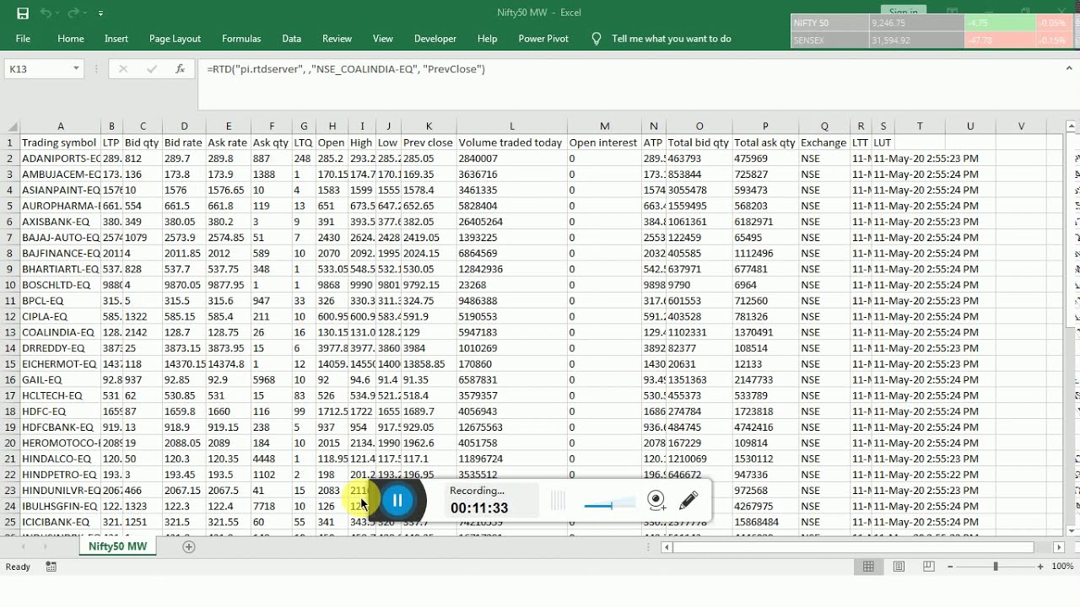Click the recorder webcam icon
The image size is (1080, 607).
click(656, 501)
